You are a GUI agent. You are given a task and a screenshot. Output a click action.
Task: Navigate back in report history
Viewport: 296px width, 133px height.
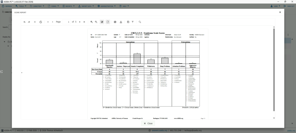pyautogui.click(x=25, y=22)
